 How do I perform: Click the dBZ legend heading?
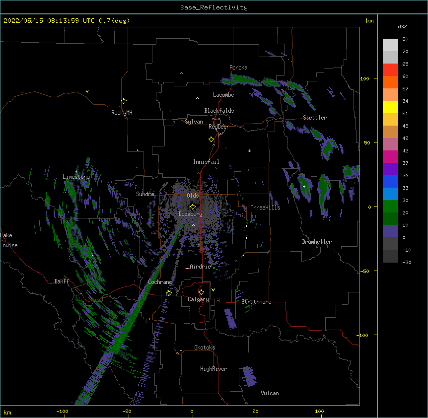click(x=402, y=26)
